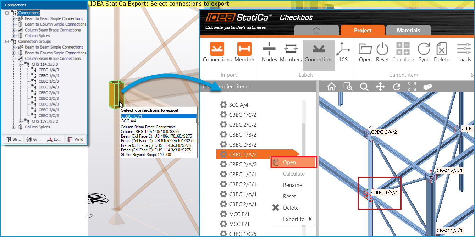Expand Beam to Beam Simple Connections under Connections
This screenshot has width=475, height=237.
point(14,18)
